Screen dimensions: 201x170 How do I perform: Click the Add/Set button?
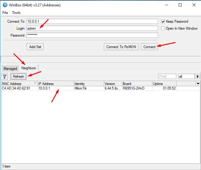pyautogui.click(x=35, y=47)
